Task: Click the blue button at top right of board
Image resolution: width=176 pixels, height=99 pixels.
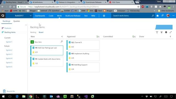Action: click(164, 27)
